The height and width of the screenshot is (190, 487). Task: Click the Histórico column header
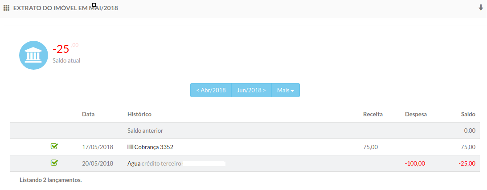139,115
